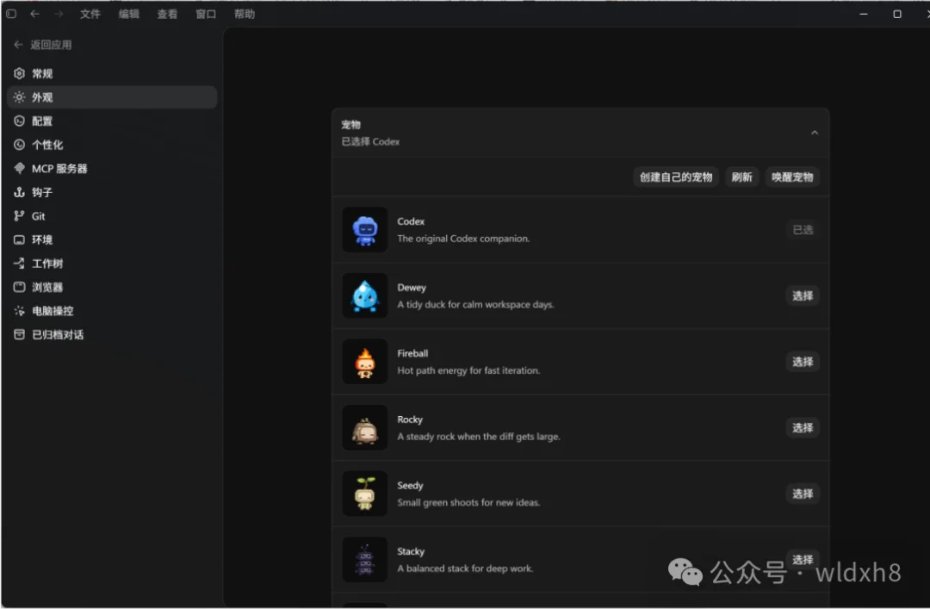
Task: Click the 已归档对话 archive icon
Action: [x=19, y=335]
